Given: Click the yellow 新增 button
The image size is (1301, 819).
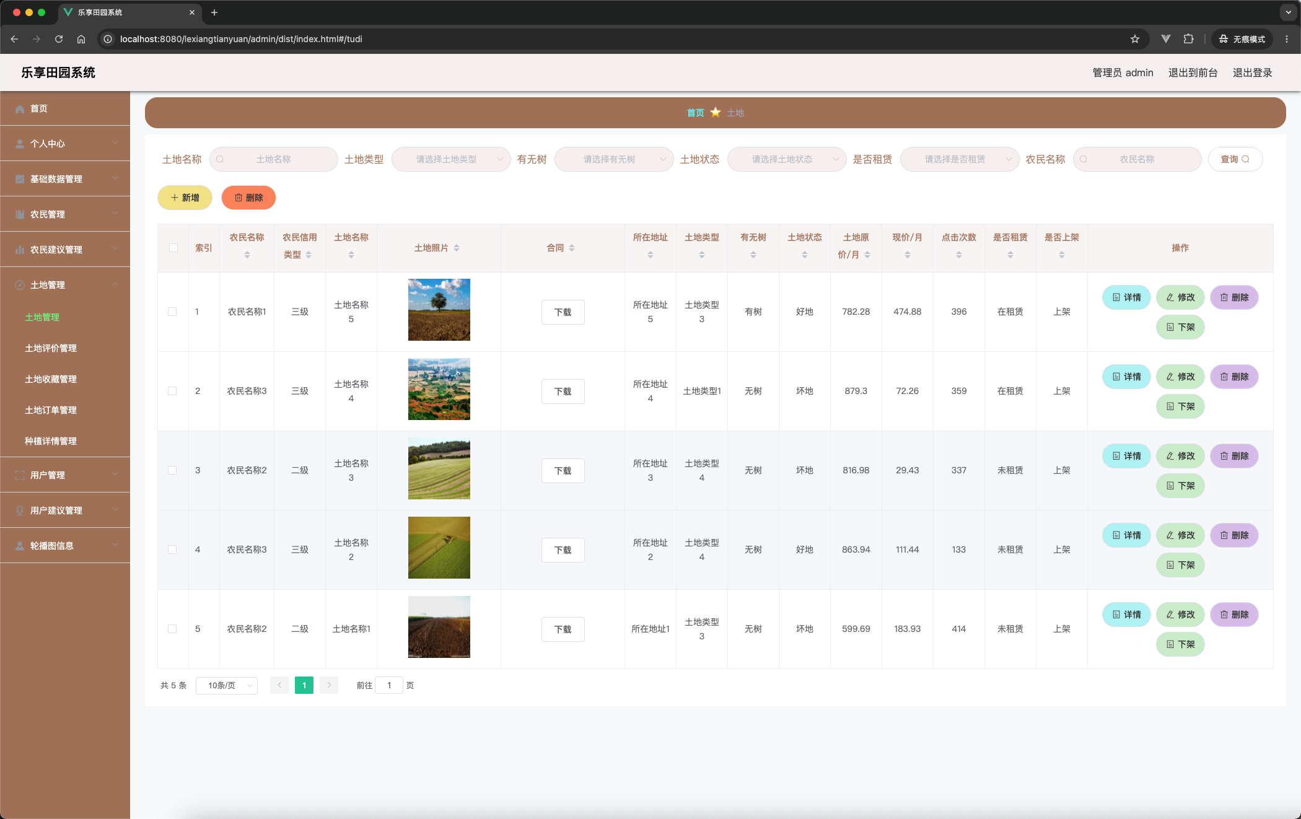Looking at the screenshot, I should [x=185, y=198].
